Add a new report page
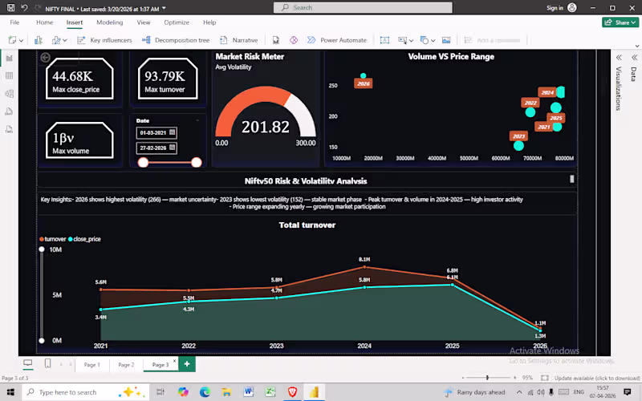642x401 pixels. pos(187,364)
